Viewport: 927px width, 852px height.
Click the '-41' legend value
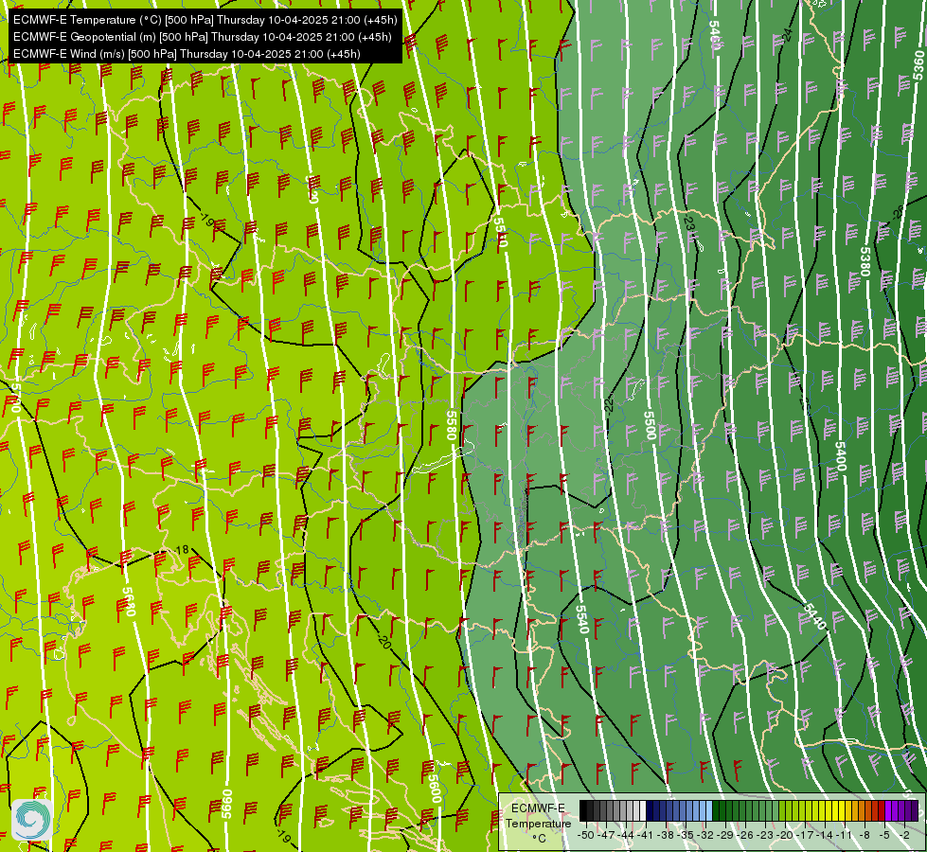click(x=646, y=835)
